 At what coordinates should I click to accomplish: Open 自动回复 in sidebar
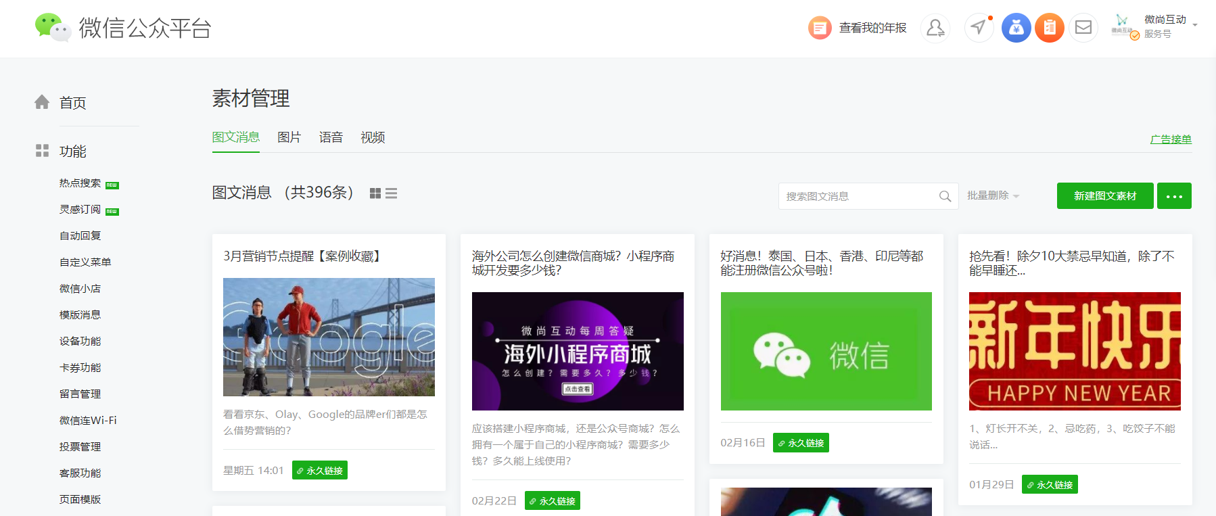point(80,236)
